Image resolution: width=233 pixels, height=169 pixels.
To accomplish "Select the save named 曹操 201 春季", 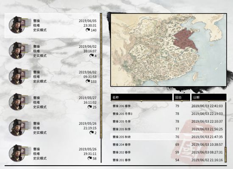I will pyautogui.click(x=167, y=160).
